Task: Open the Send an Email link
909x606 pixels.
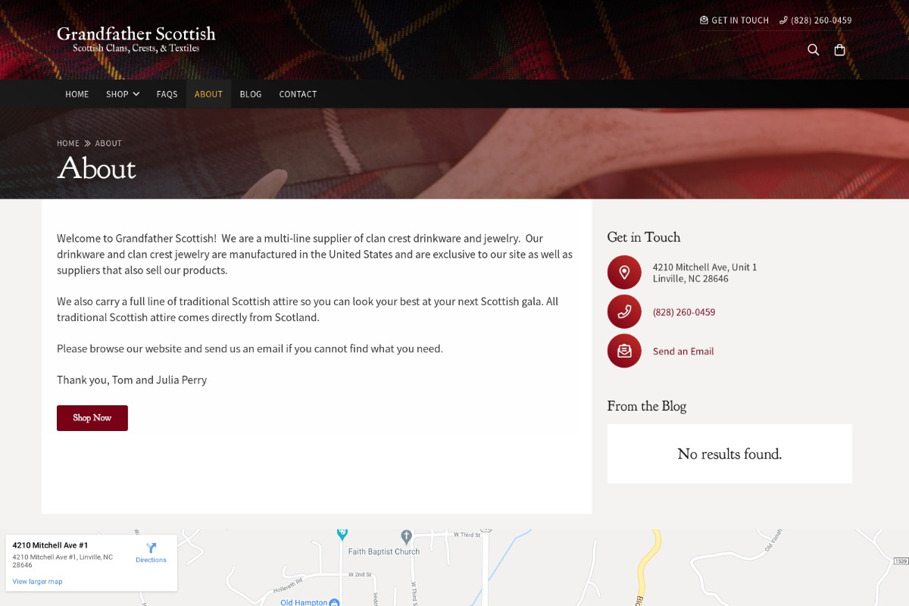Action: [x=683, y=351]
